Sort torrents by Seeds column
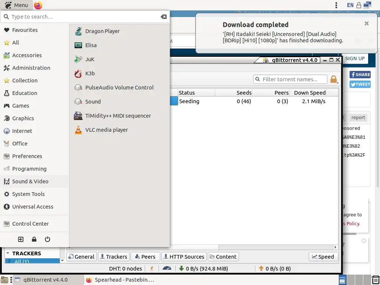 [x=234, y=93]
